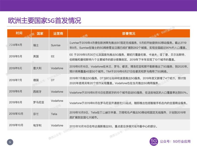
Task: Select the 部署情况 column header
Action: tap(129, 33)
